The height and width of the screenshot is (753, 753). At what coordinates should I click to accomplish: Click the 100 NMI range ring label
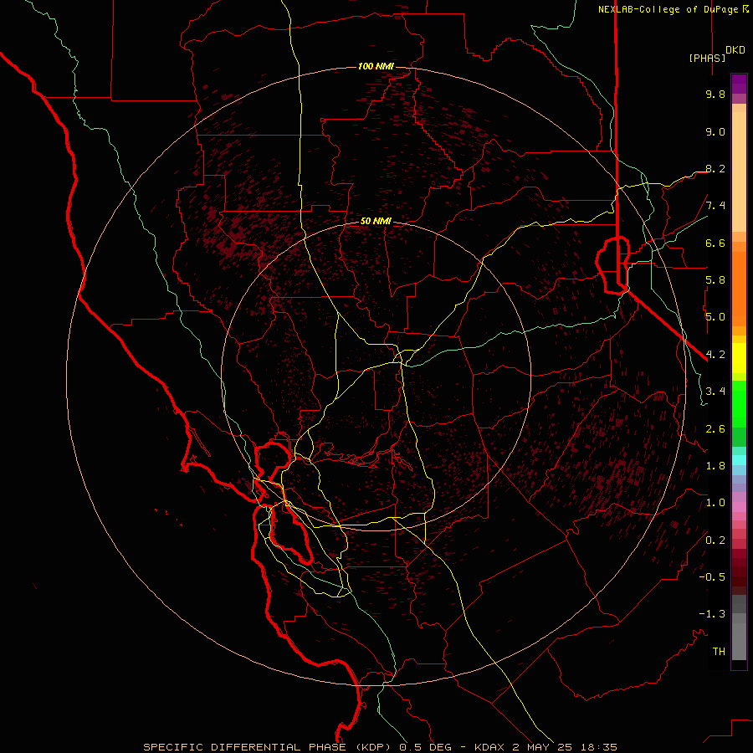coord(376,66)
